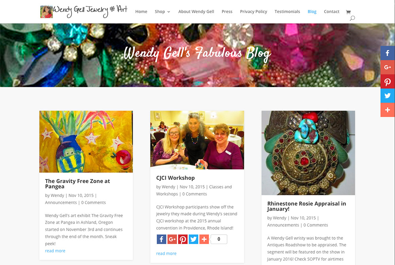Open the shopping cart icon

coord(348,12)
